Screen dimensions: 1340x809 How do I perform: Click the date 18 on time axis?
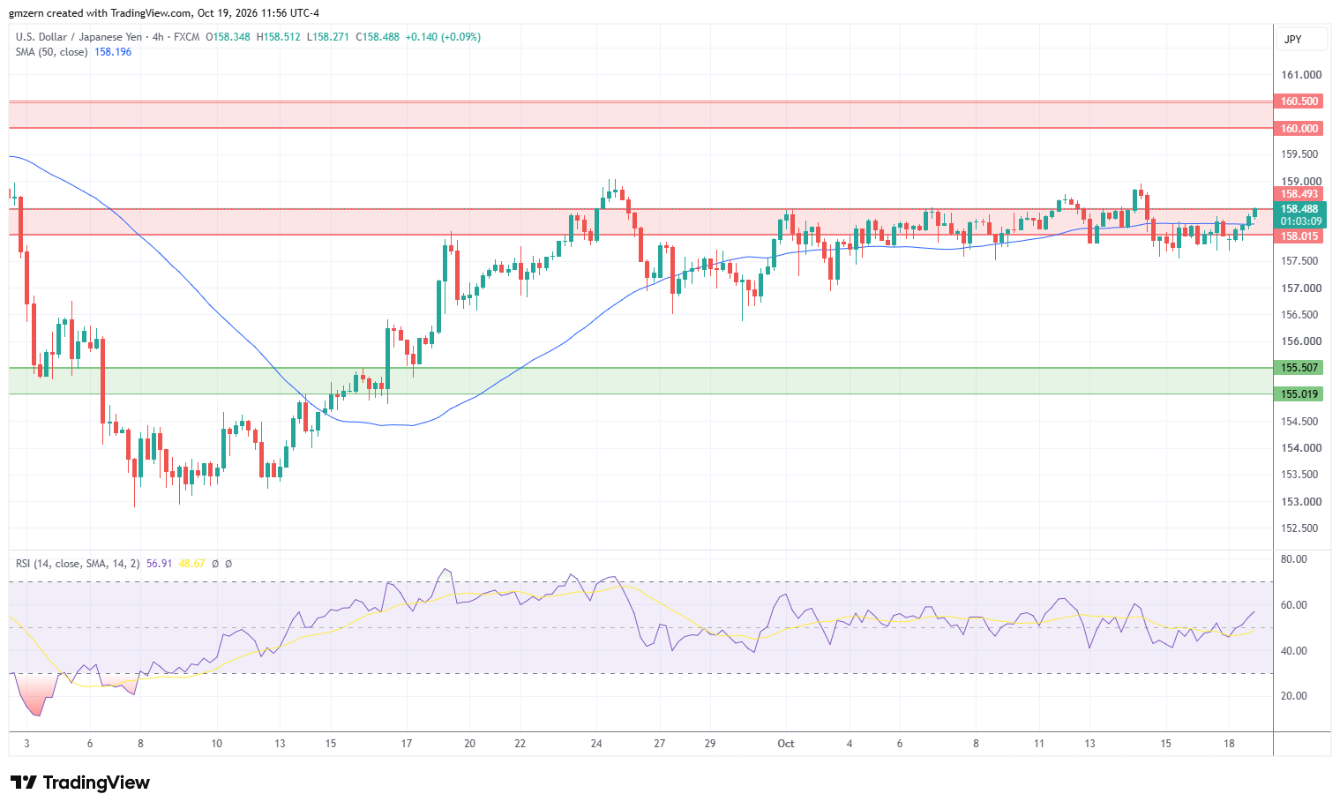pyautogui.click(x=1229, y=744)
